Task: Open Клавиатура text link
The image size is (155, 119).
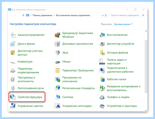Action: coord(25,62)
